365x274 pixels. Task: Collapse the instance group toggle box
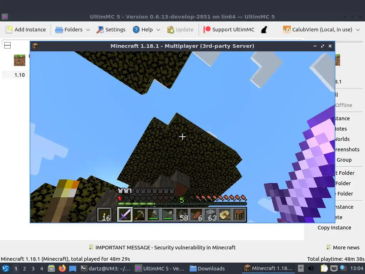(x=7, y=45)
